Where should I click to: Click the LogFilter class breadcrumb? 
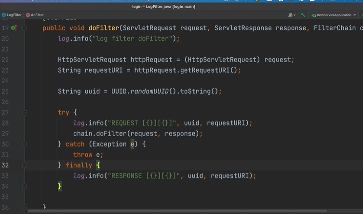[x=12, y=15]
